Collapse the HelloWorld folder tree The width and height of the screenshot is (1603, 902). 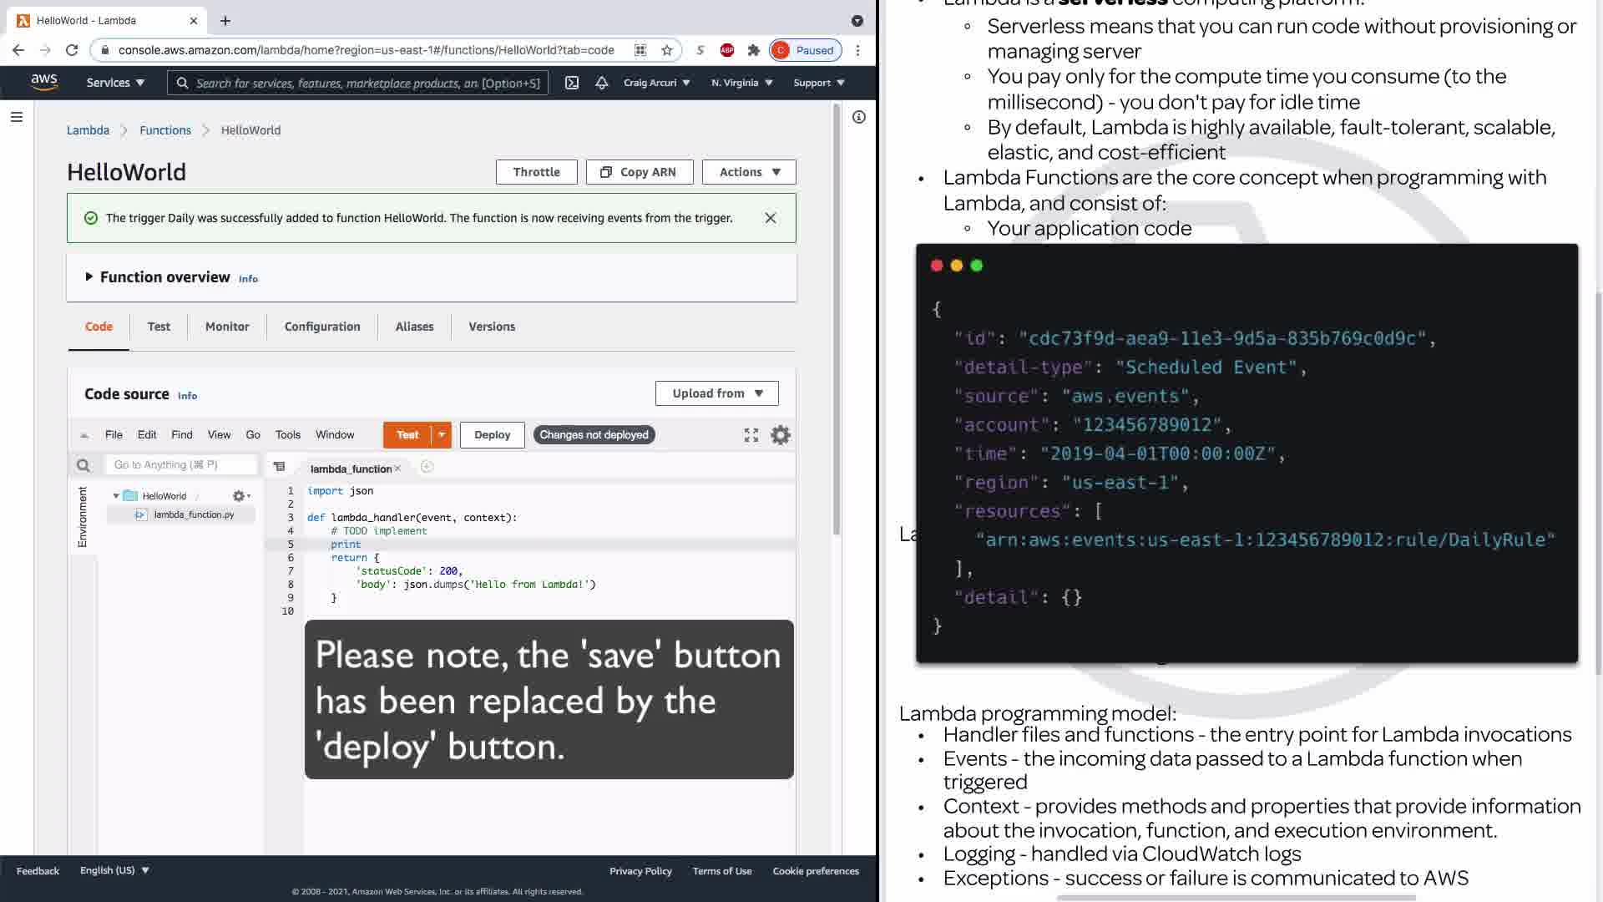(116, 496)
